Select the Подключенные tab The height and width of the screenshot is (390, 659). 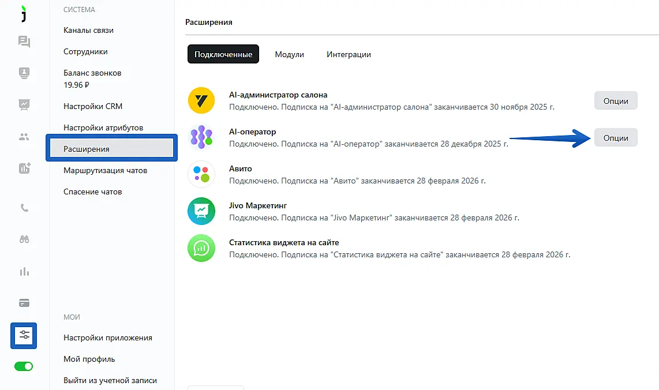point(223,54)
